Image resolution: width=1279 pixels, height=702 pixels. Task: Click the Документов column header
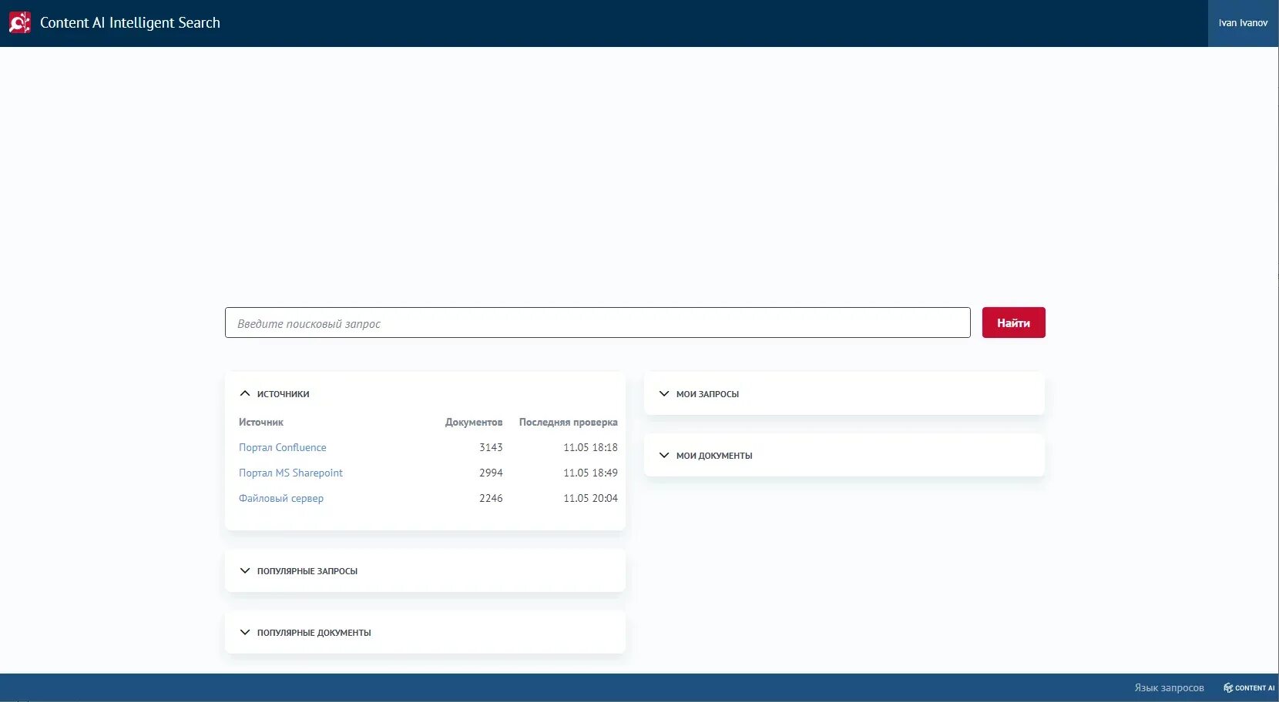(x=474, y=422)
